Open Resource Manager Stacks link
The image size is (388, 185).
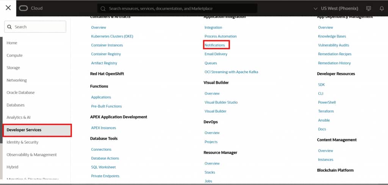point(210,173)
